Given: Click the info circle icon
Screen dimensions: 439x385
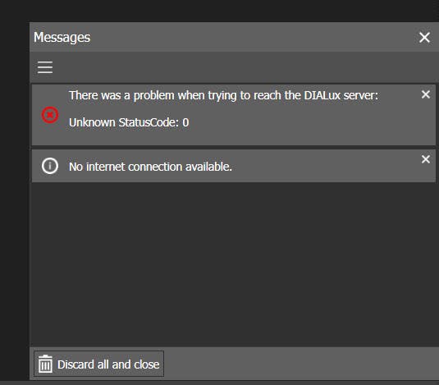Looking at the screenshot, I should tap(50, 166).
